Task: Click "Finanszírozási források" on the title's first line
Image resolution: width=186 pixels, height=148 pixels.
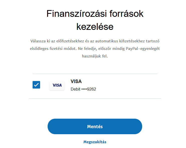Action: pyautogui.click(x=95, y=14)
